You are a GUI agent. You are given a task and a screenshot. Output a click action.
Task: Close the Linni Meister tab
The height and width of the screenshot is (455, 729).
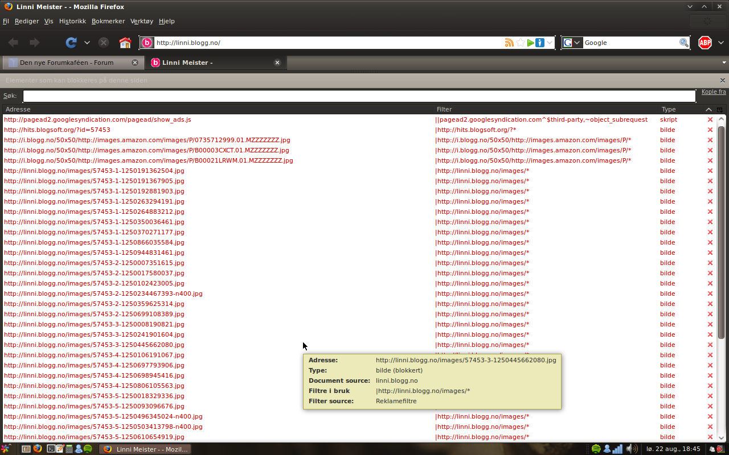[x=277, y=63]
